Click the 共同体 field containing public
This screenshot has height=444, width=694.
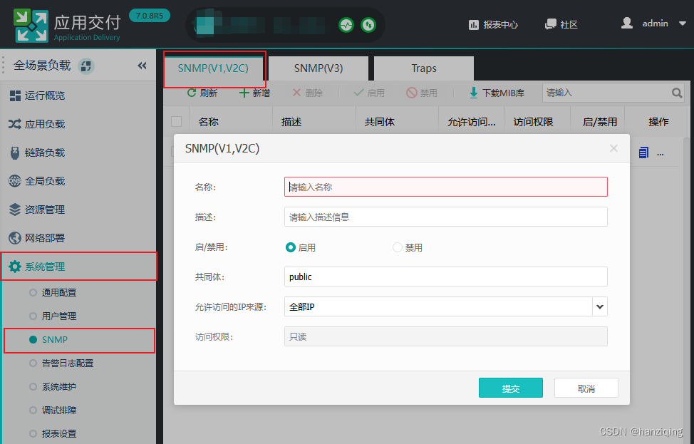pos(446,277)
